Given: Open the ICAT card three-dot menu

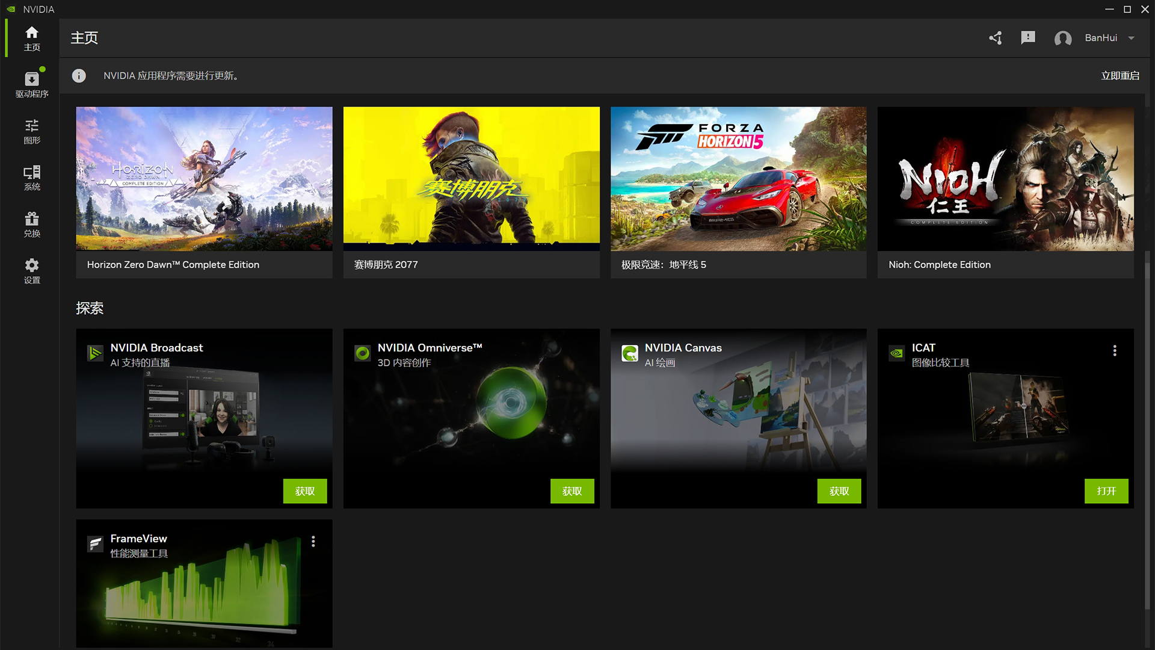Looking at the screenshot, I should coord(1115,350).
